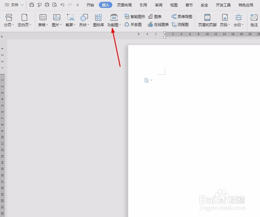Open the 特色应用 tab

click(246, 5)
